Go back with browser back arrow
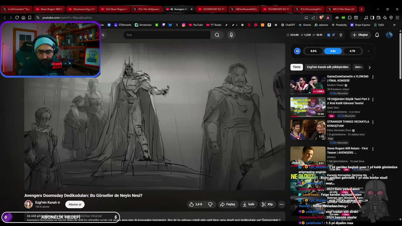The height and width of the screenshot is (226, 402). pos(5,18)
